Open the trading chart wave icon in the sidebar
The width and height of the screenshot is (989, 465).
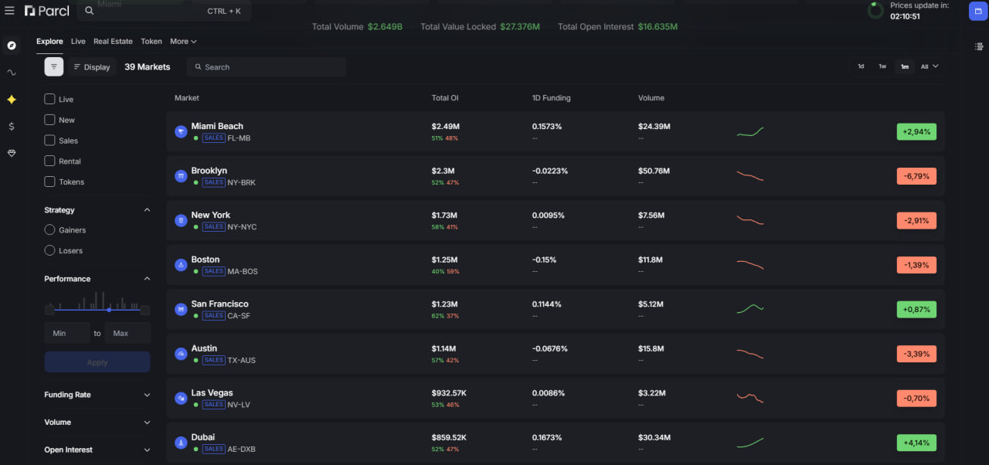pyautogui.click(x=11, y=73)
